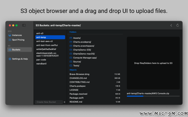Select Buckets sidebar item

tap(20, 50)
